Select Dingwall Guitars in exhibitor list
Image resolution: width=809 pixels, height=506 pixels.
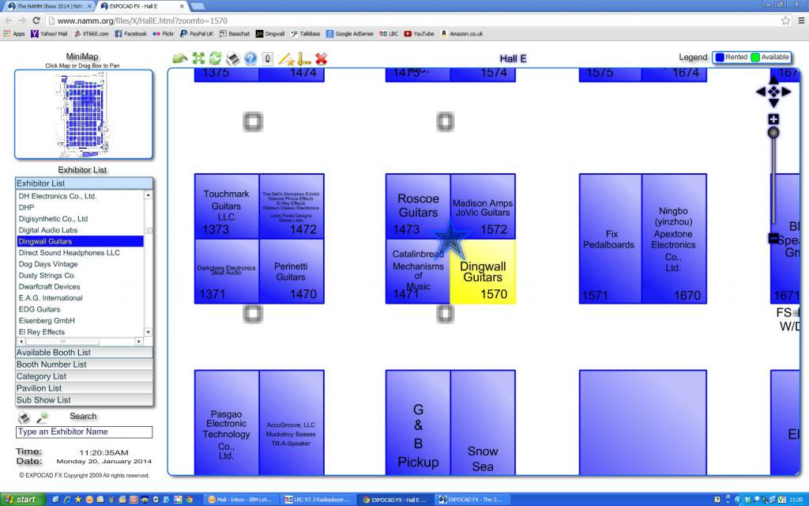(80, 241)
